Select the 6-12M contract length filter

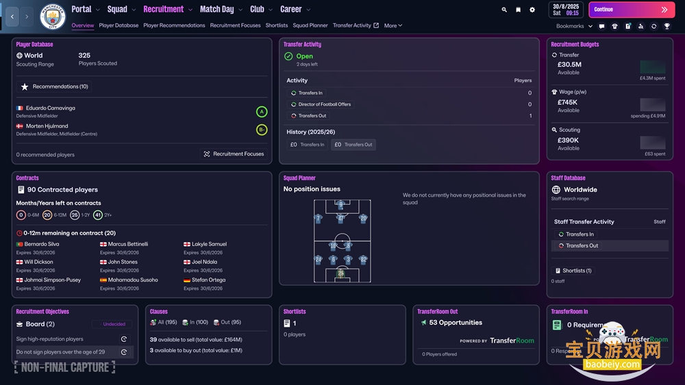(x=47, y=215)
